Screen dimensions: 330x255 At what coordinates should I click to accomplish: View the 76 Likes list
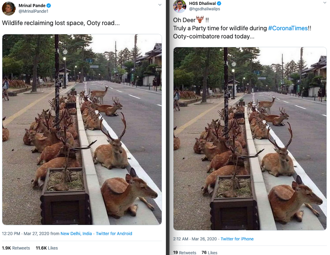pos(209,252)
